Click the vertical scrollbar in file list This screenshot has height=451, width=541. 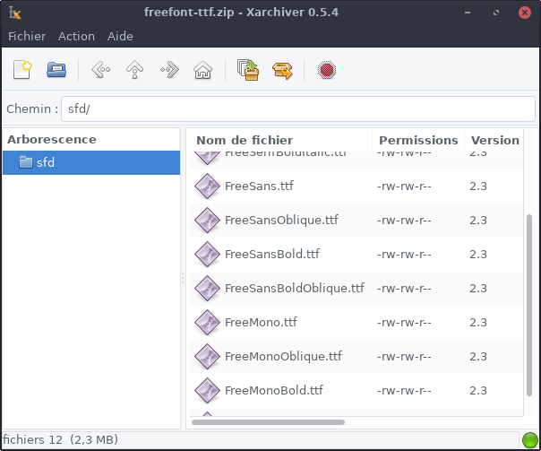click(x=528, y=305)
